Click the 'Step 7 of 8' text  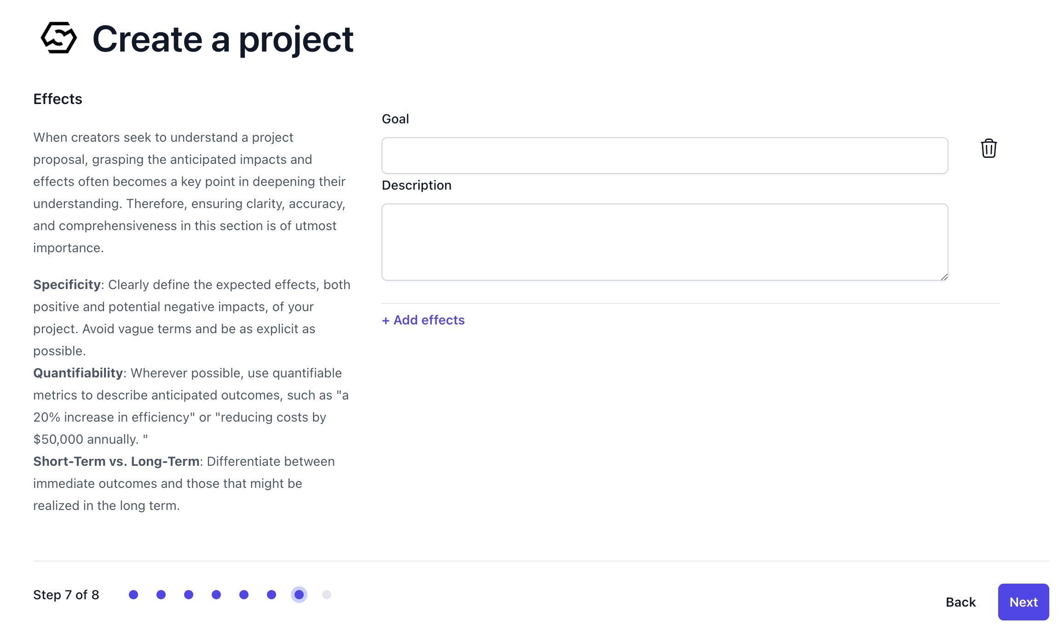coord(66,595)
